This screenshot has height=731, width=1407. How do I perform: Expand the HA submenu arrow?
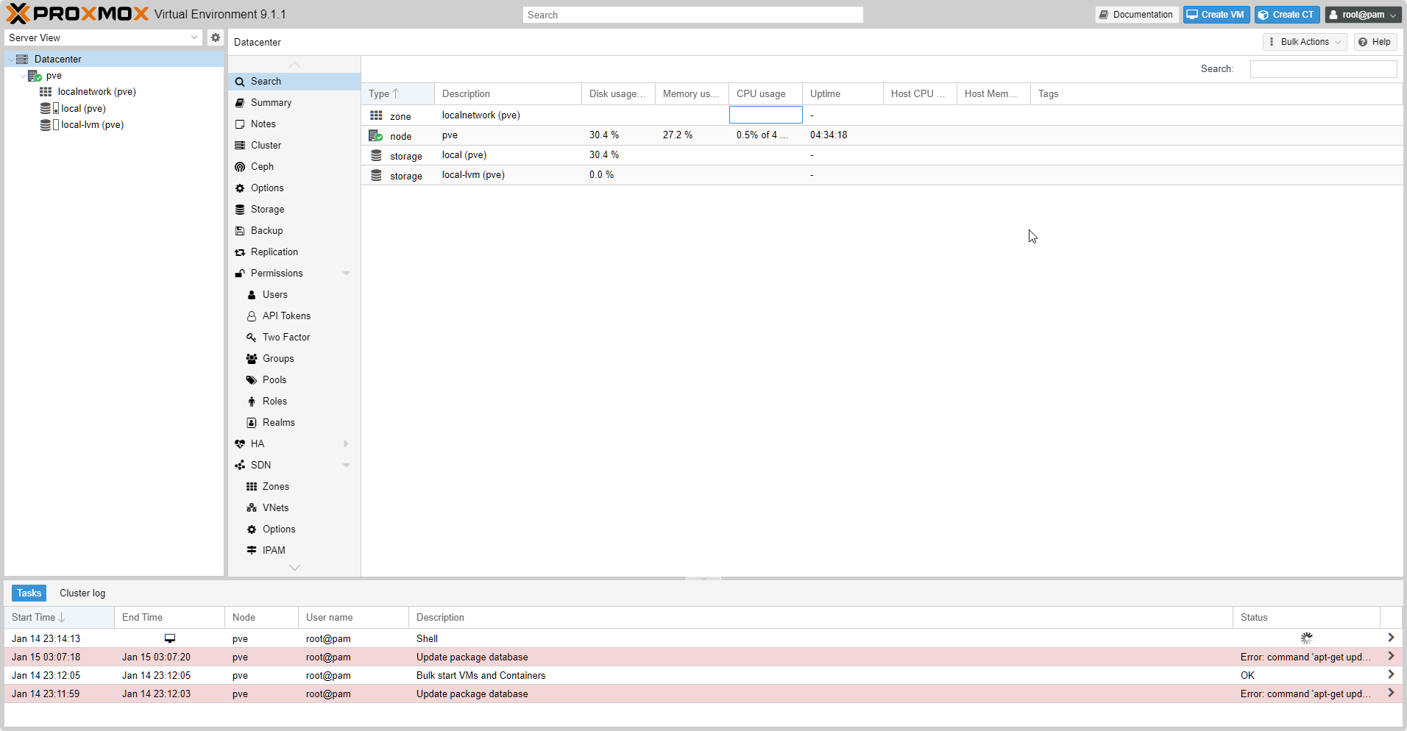[x=346, y=444]
